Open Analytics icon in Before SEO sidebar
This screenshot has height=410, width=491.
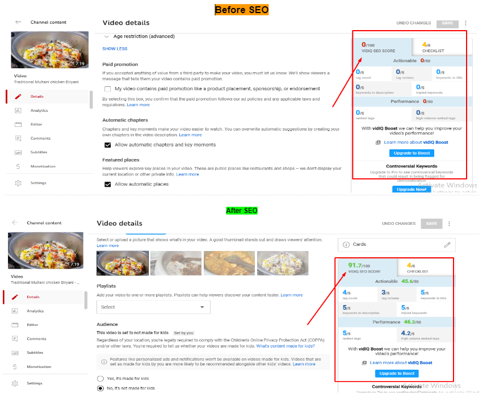(x=18, y=110)
